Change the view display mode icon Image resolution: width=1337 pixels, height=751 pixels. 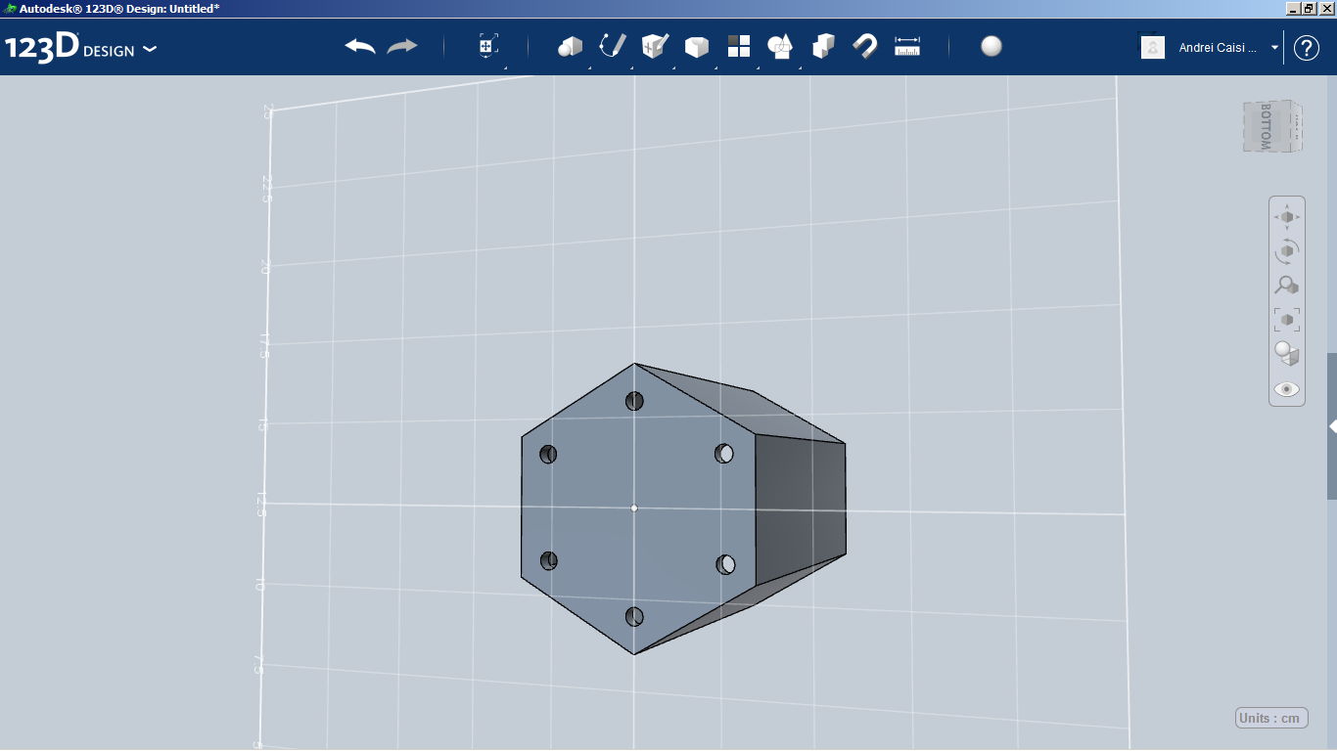[x=1287, y=354]
